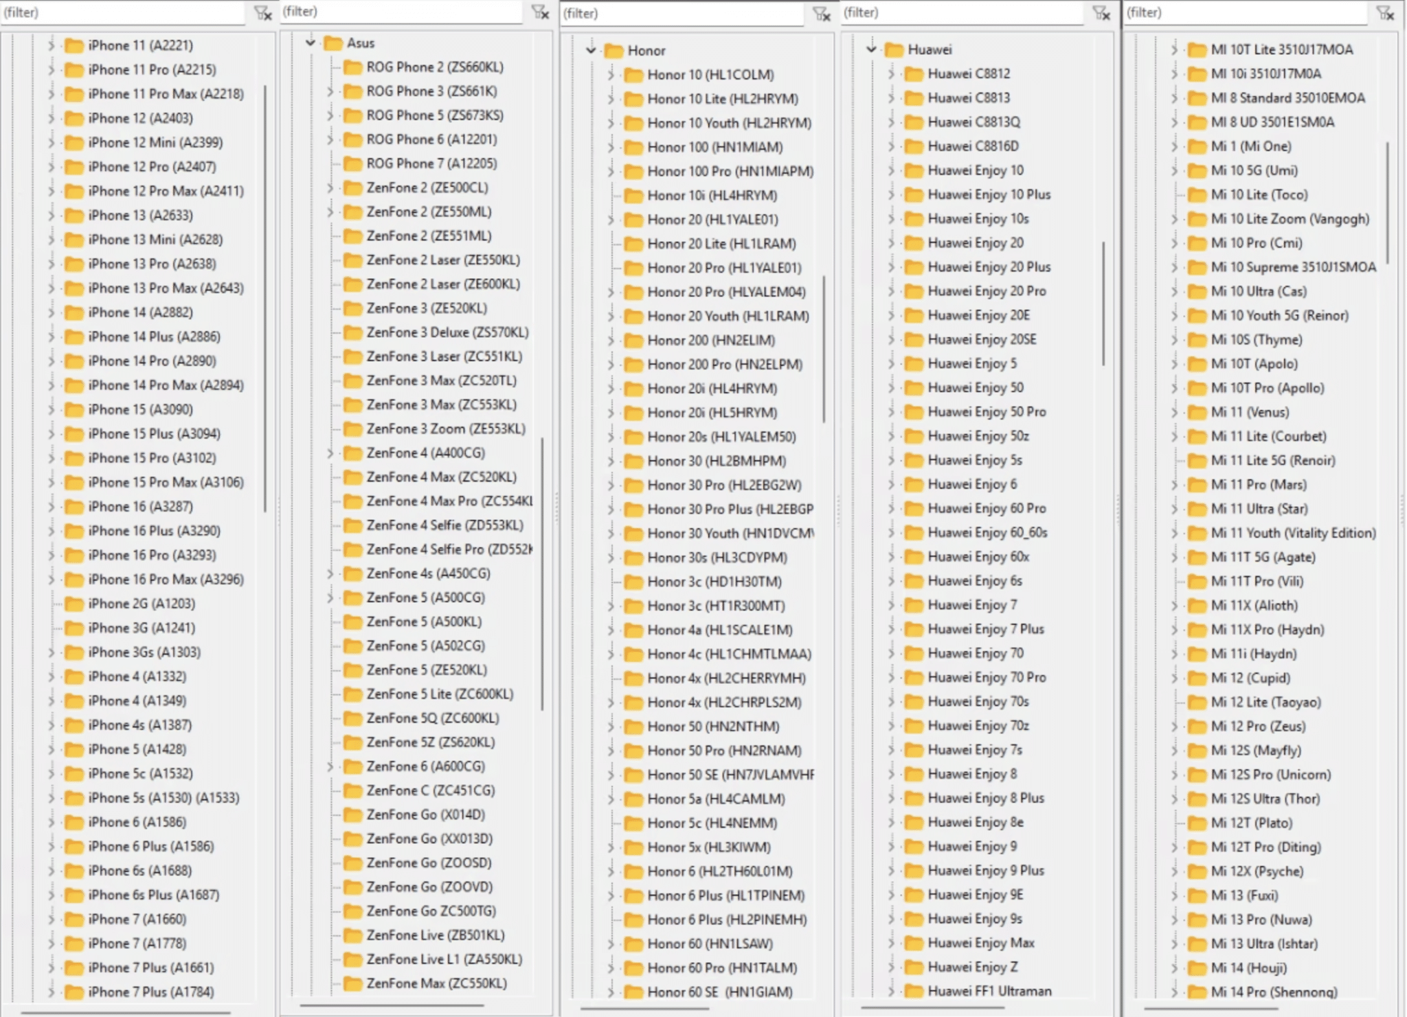
Task: Clear filter icon in iPhone panel
Action: pos(262,13)
